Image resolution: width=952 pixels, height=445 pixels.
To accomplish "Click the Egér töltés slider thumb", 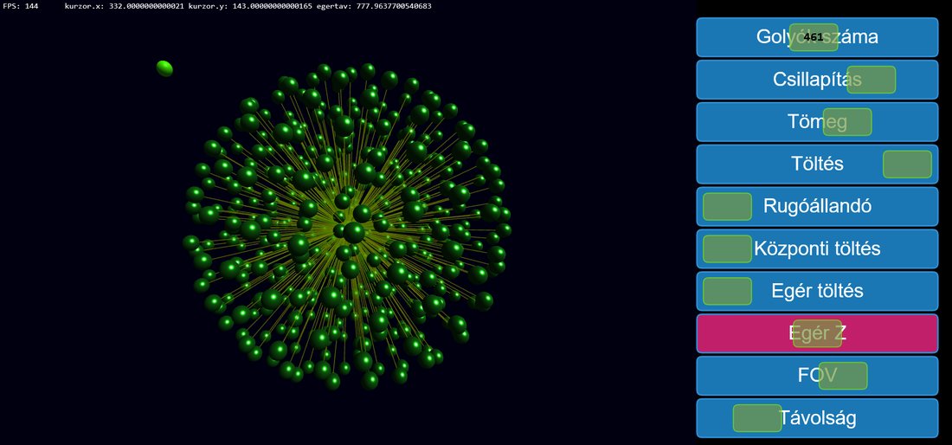I will (x=727, y=291).
